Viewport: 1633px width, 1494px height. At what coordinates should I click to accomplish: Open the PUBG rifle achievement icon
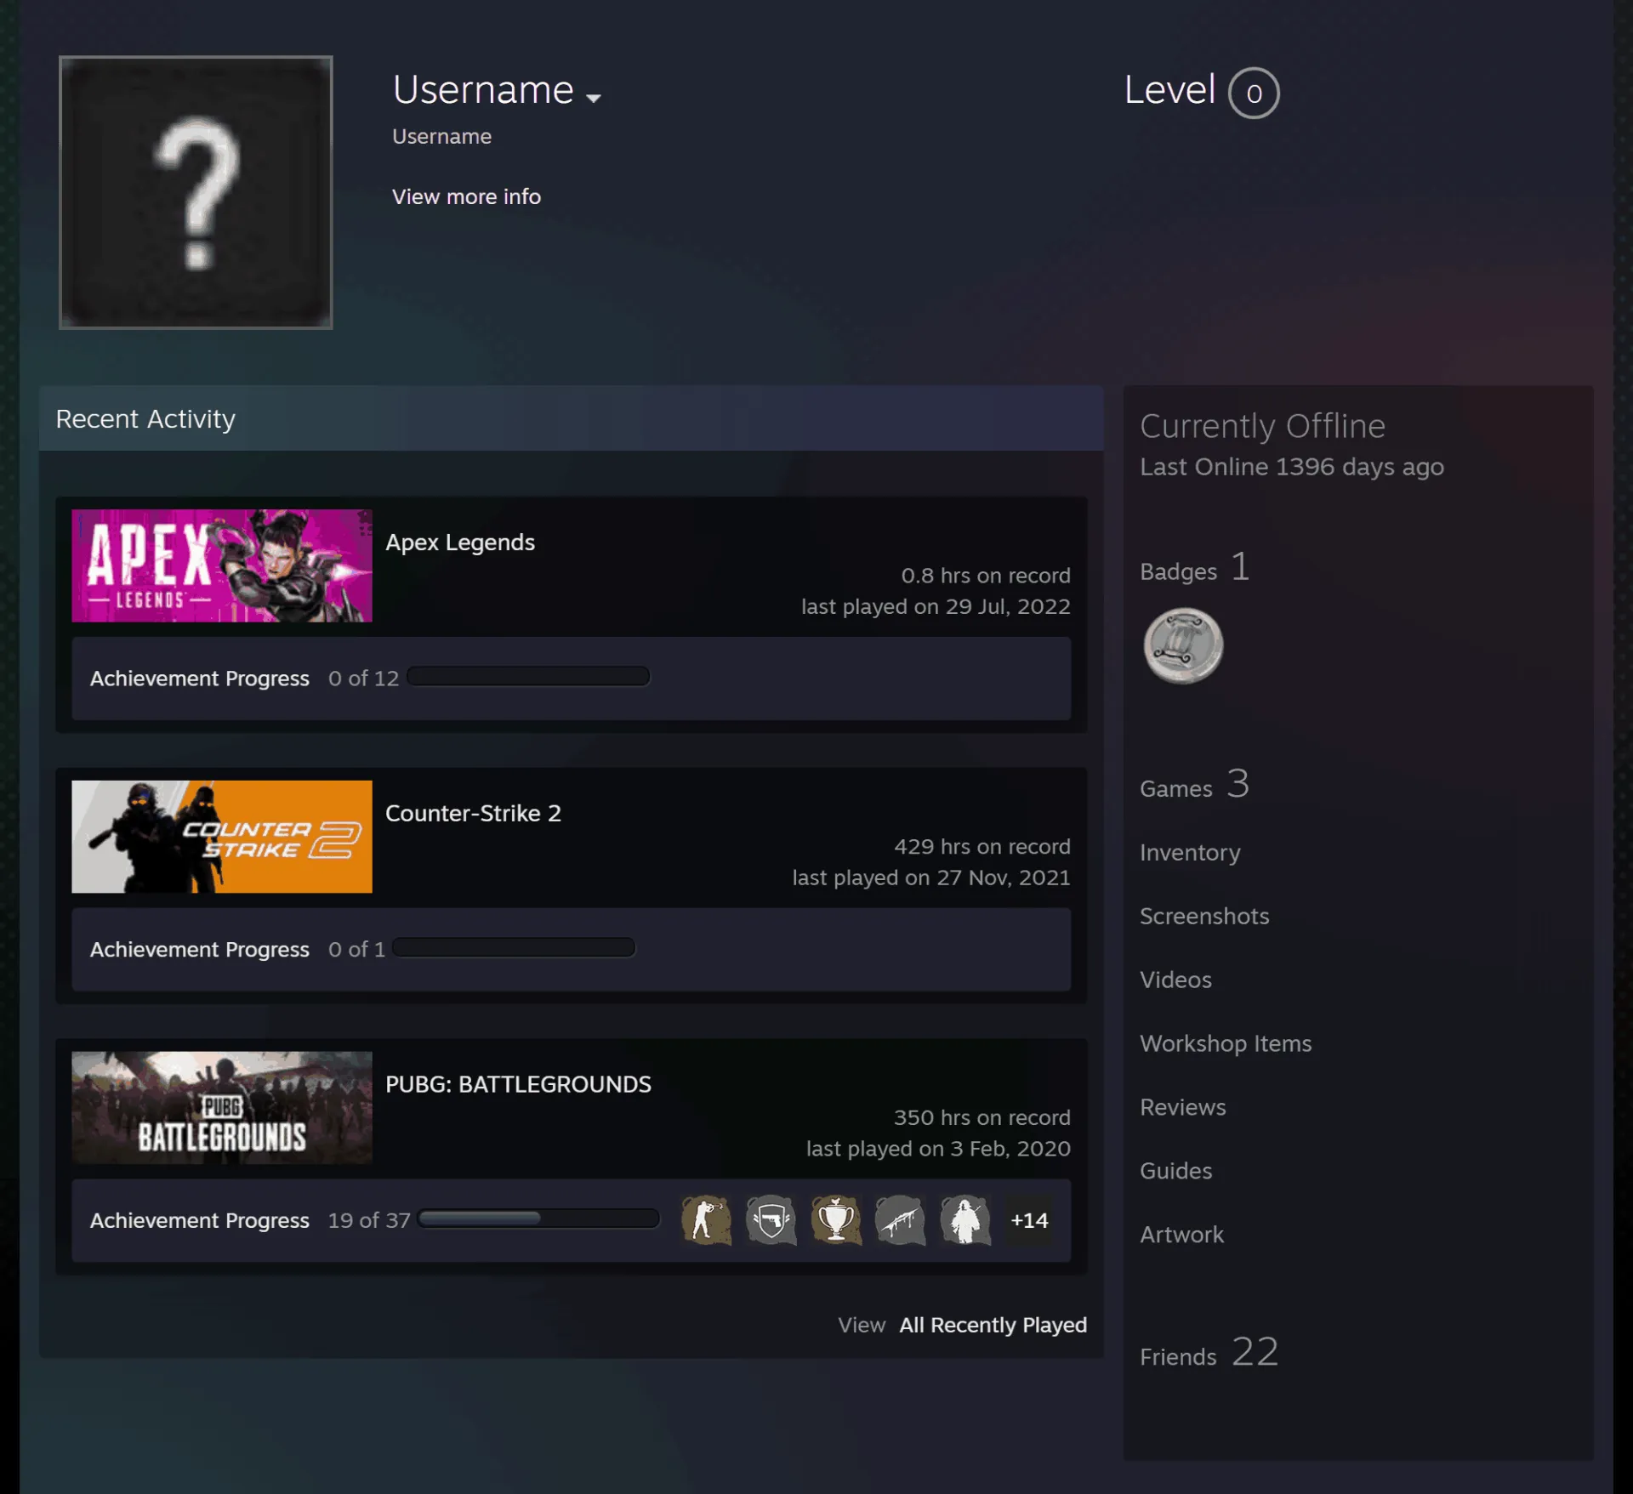[x=901, y=1220]
